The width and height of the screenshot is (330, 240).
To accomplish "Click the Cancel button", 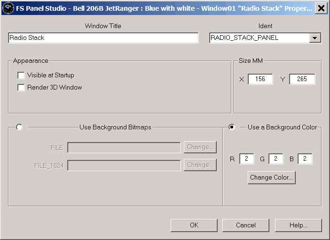I will click(245, 225).
